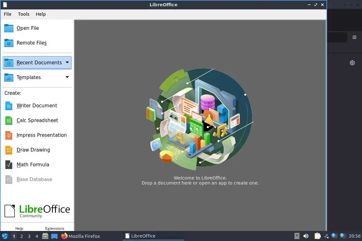This screenshot has height=241, width=362.
Task: Click the Math Formula square-root icon
Action: pos(9,165)
